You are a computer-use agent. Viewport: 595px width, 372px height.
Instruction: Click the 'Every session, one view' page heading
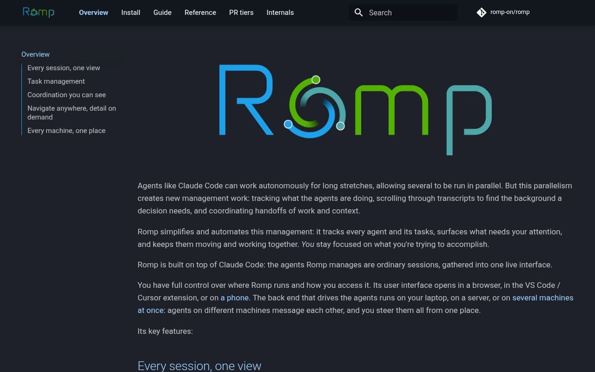coord(199,366)
